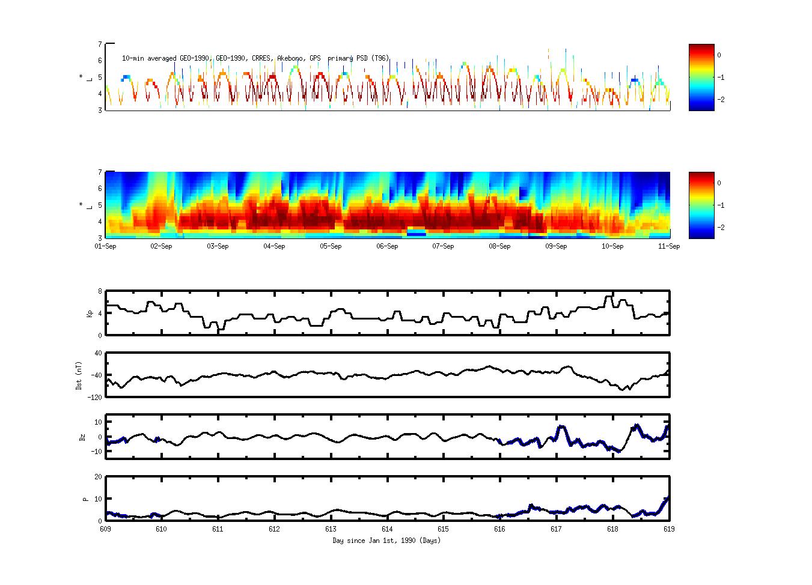This screenshot has height=585, width=812.
Task: Click the 08-Sep date tick label
Action: [499, 246]
